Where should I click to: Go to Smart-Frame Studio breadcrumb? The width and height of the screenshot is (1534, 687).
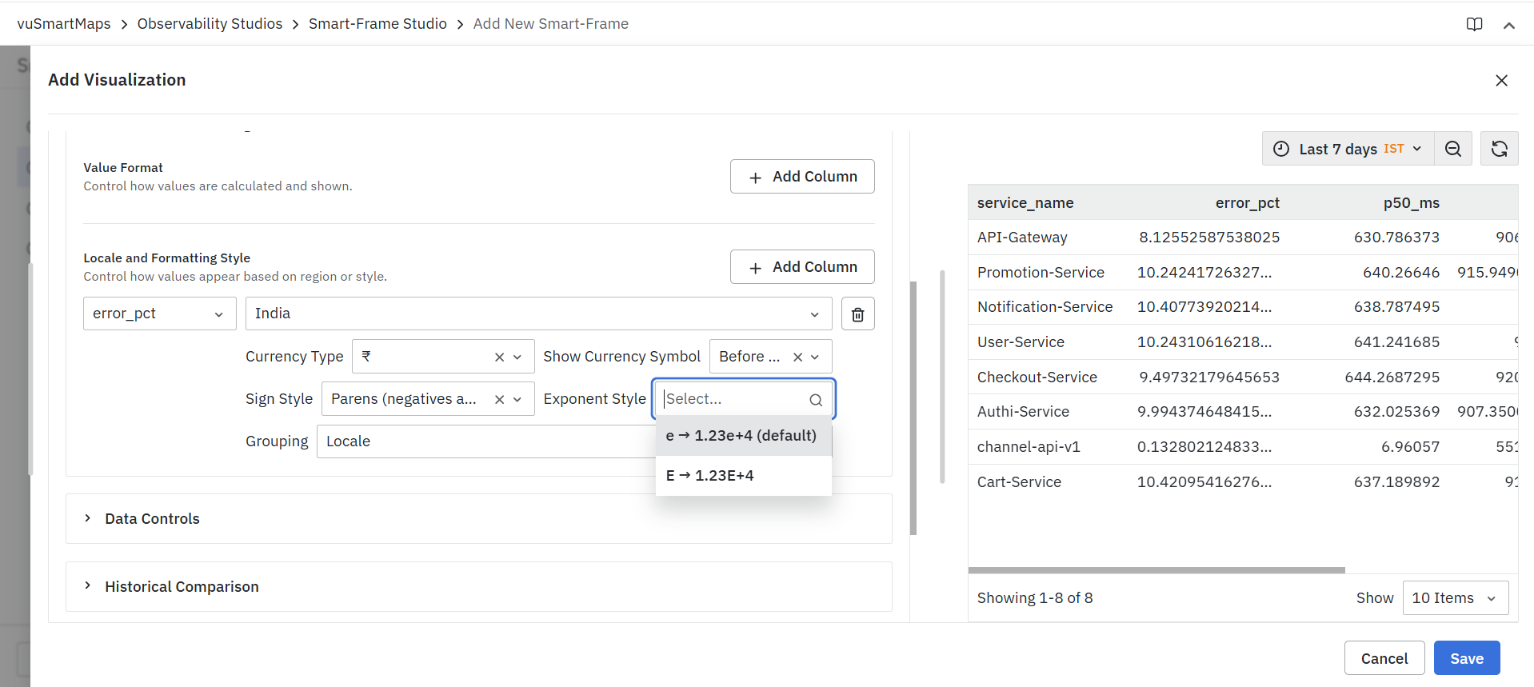378,24
